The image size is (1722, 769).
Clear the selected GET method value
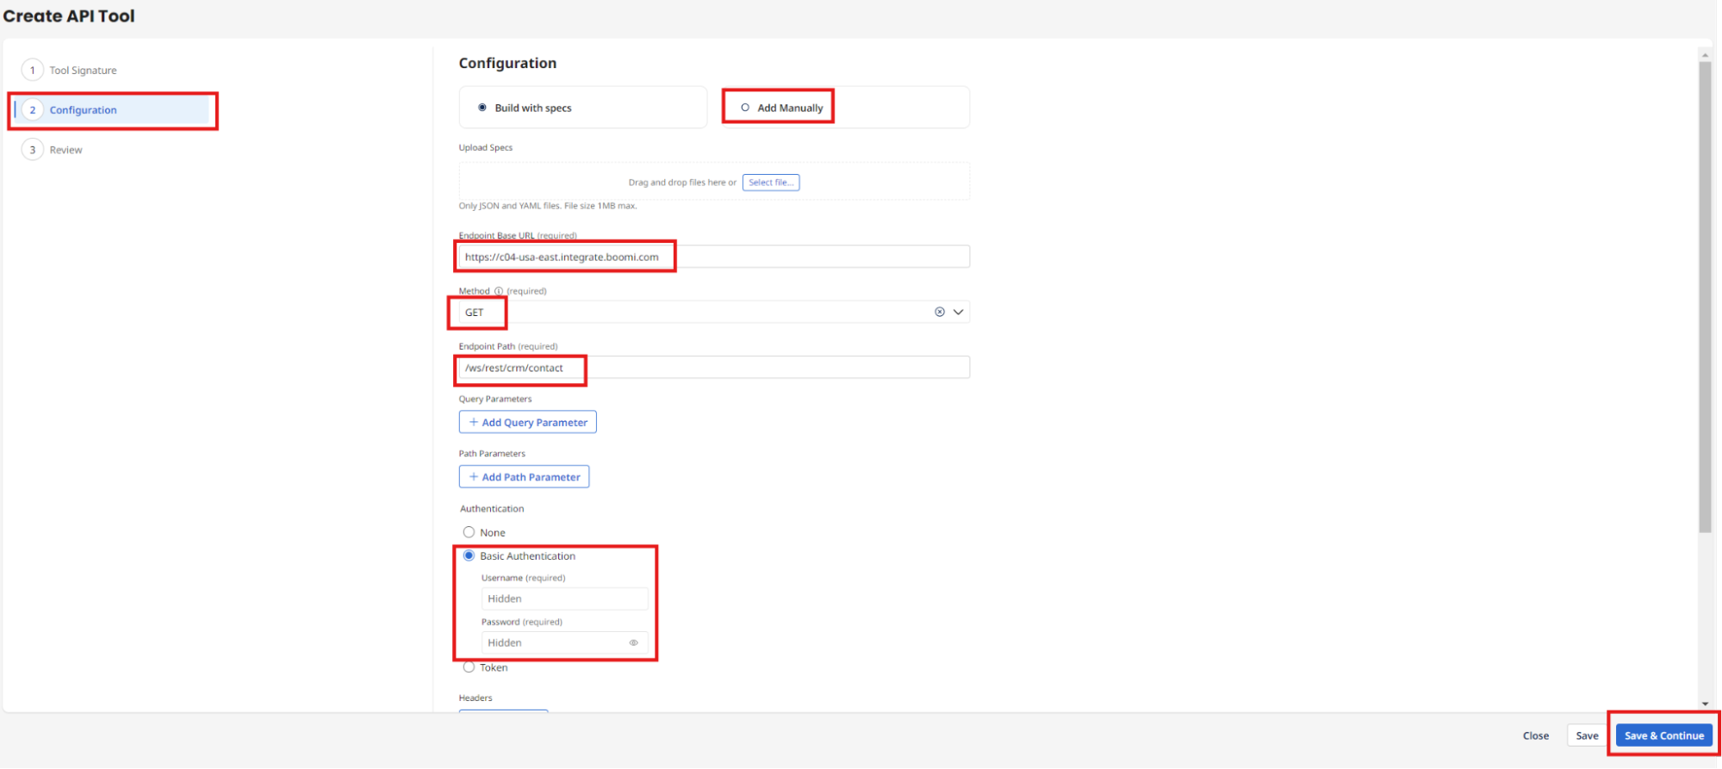[x=939, y=312]
